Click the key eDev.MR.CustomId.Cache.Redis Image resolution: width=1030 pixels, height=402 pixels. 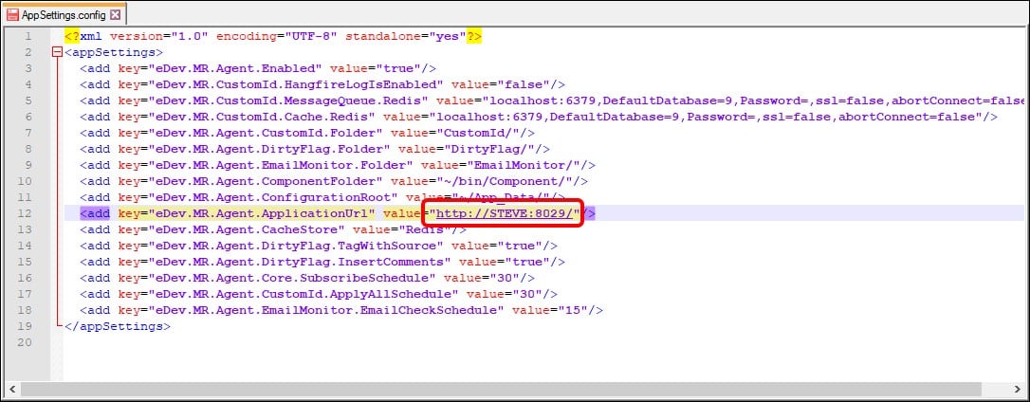(x=264, y=117)
